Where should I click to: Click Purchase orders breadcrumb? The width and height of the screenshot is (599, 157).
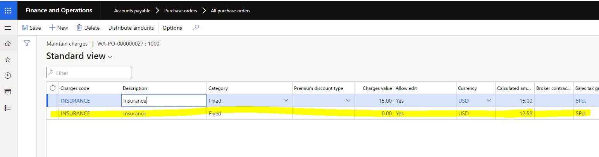tap(181, 11)
